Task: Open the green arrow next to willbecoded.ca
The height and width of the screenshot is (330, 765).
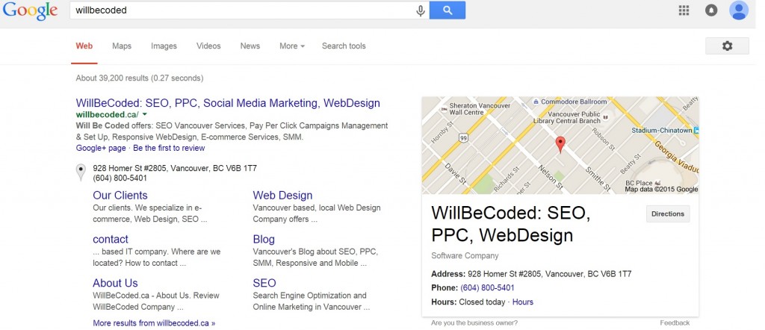Action: [145, 114]
